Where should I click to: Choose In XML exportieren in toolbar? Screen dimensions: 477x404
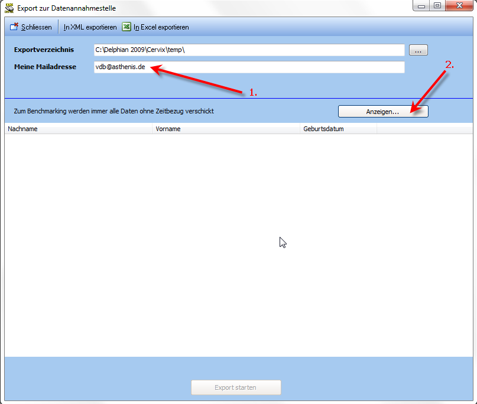point(90,27)
